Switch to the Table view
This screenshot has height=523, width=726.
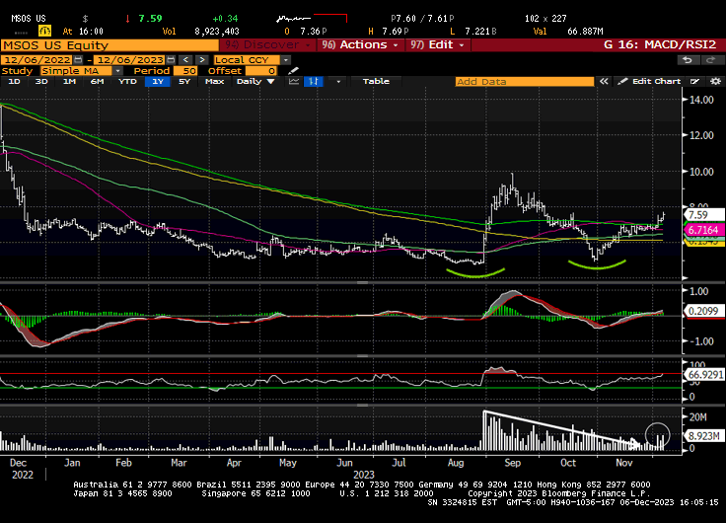376,82
